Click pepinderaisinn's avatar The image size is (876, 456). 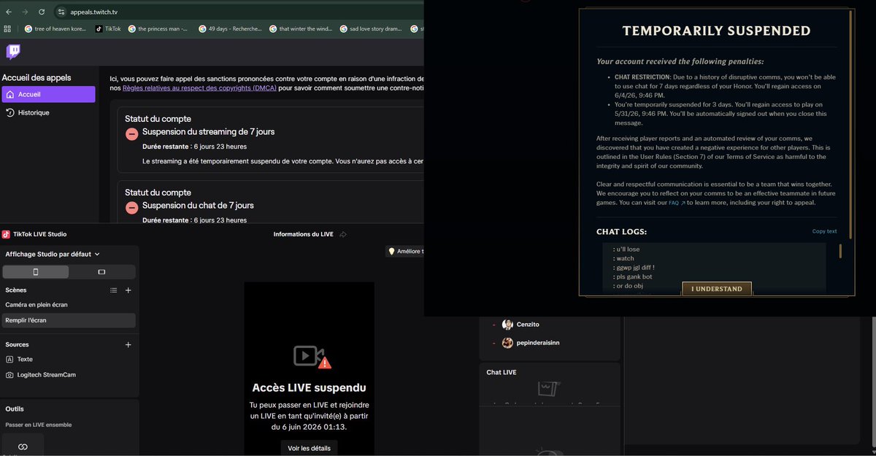[x=507, y=342]
